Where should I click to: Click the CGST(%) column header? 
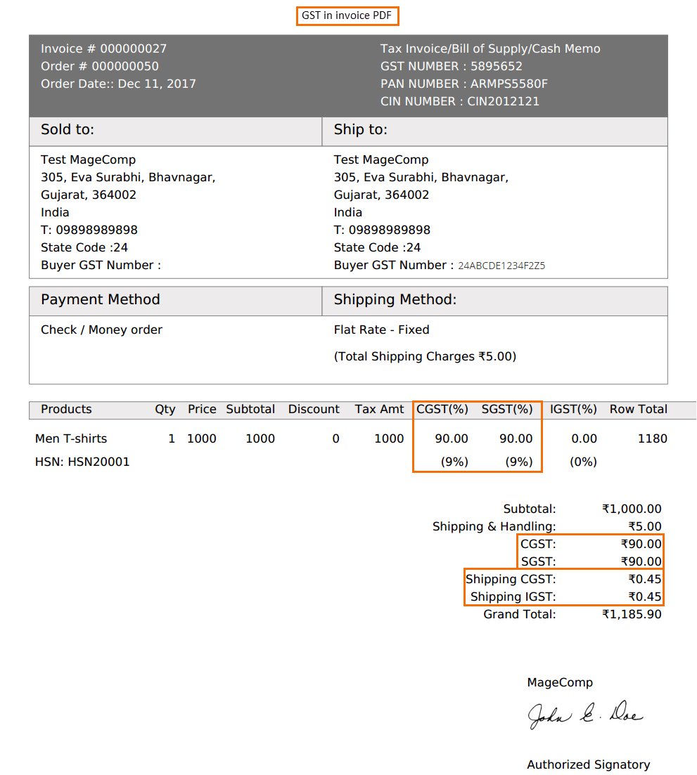tap(442, 410)
